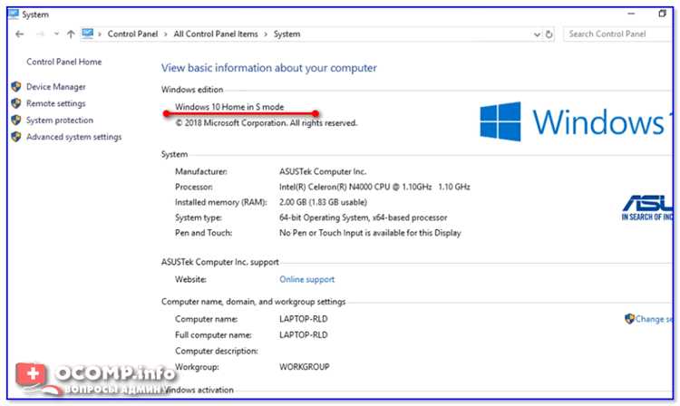The image size is (680, 406).
Task: Click the 'ASUSTek Computer Inc. support' section label
Action: 220,262
